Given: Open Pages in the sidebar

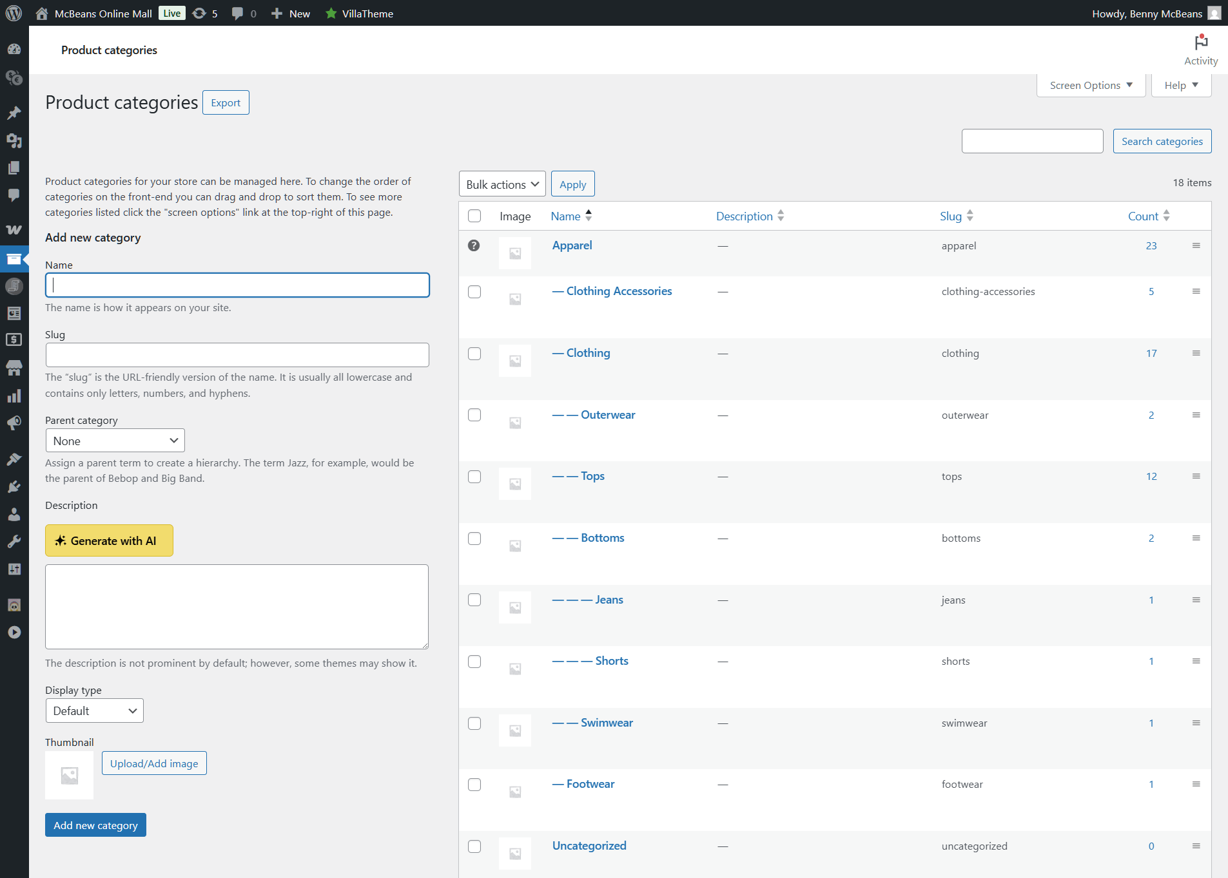Looking at the screenshot, I should tap(14, 167).
